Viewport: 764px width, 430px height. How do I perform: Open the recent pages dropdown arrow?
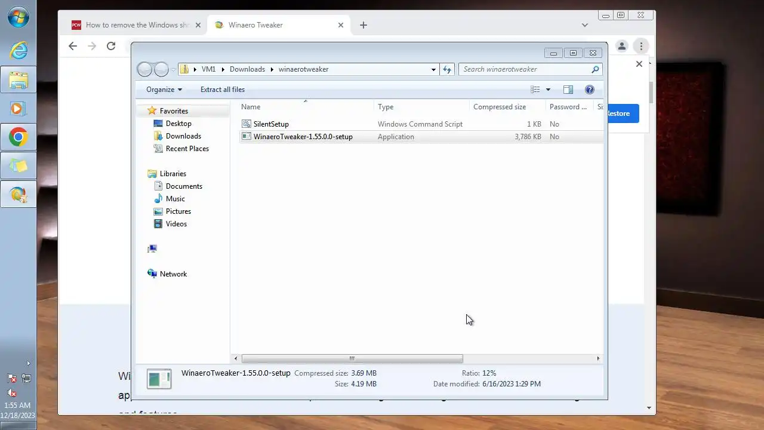pos(174,69)
